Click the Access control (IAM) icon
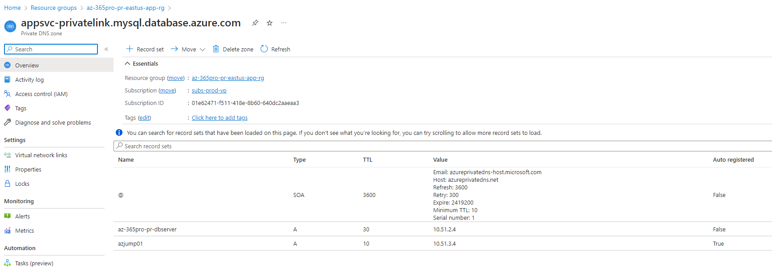The height and width of the screenshot is (272, 772). (x=7, y=94)
